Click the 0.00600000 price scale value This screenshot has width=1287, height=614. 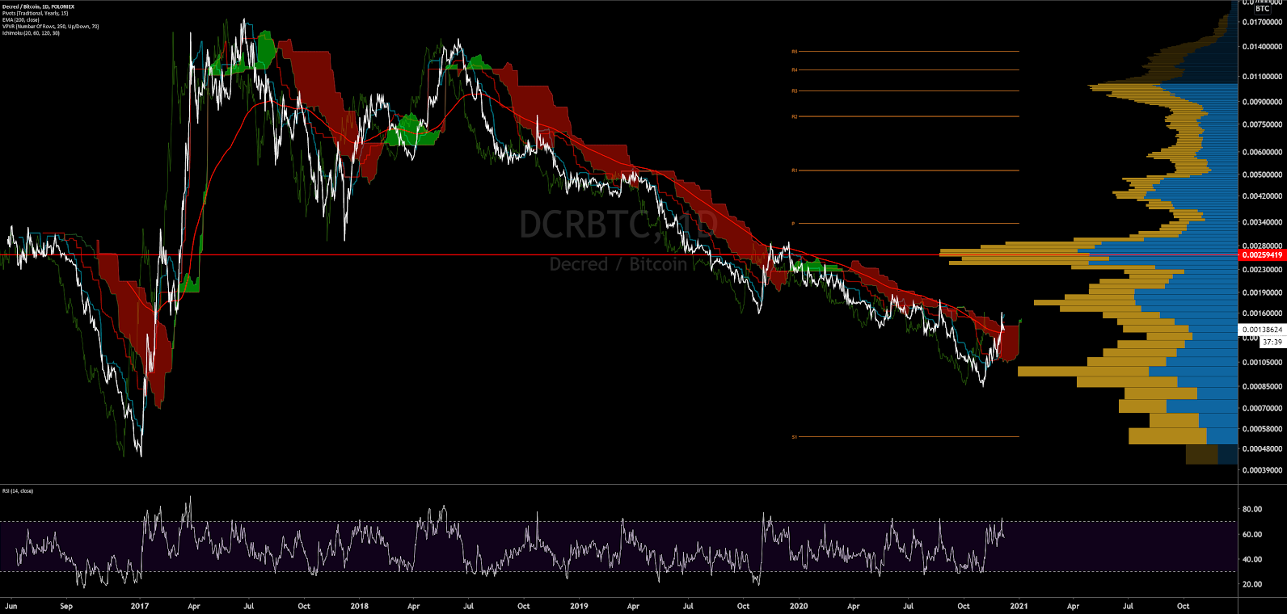coord(1262,152)
